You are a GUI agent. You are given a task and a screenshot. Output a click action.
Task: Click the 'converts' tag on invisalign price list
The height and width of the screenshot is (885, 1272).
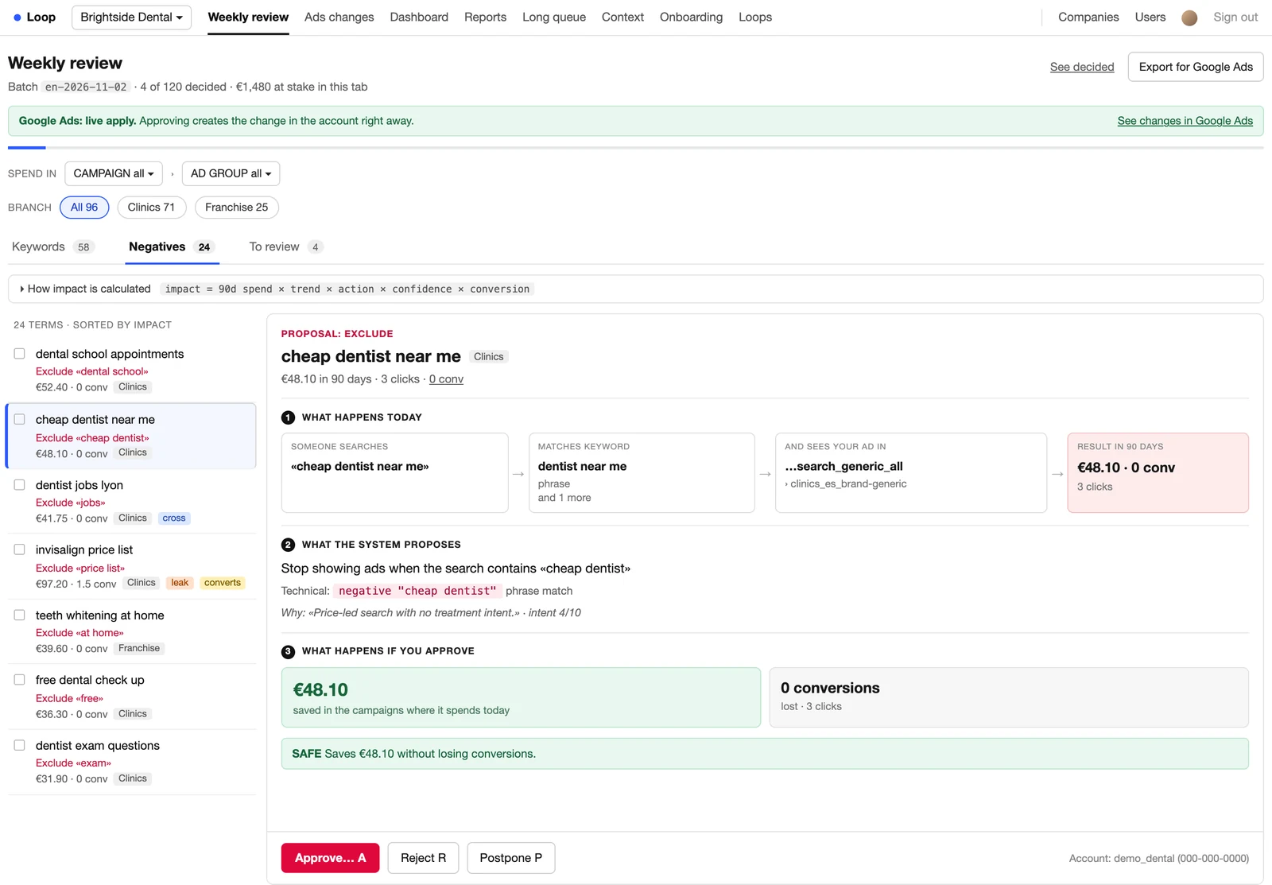coord(223,583)
